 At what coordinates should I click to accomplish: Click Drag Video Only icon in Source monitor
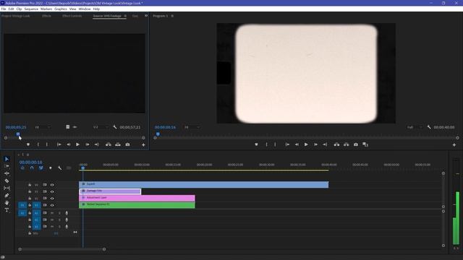67,127
